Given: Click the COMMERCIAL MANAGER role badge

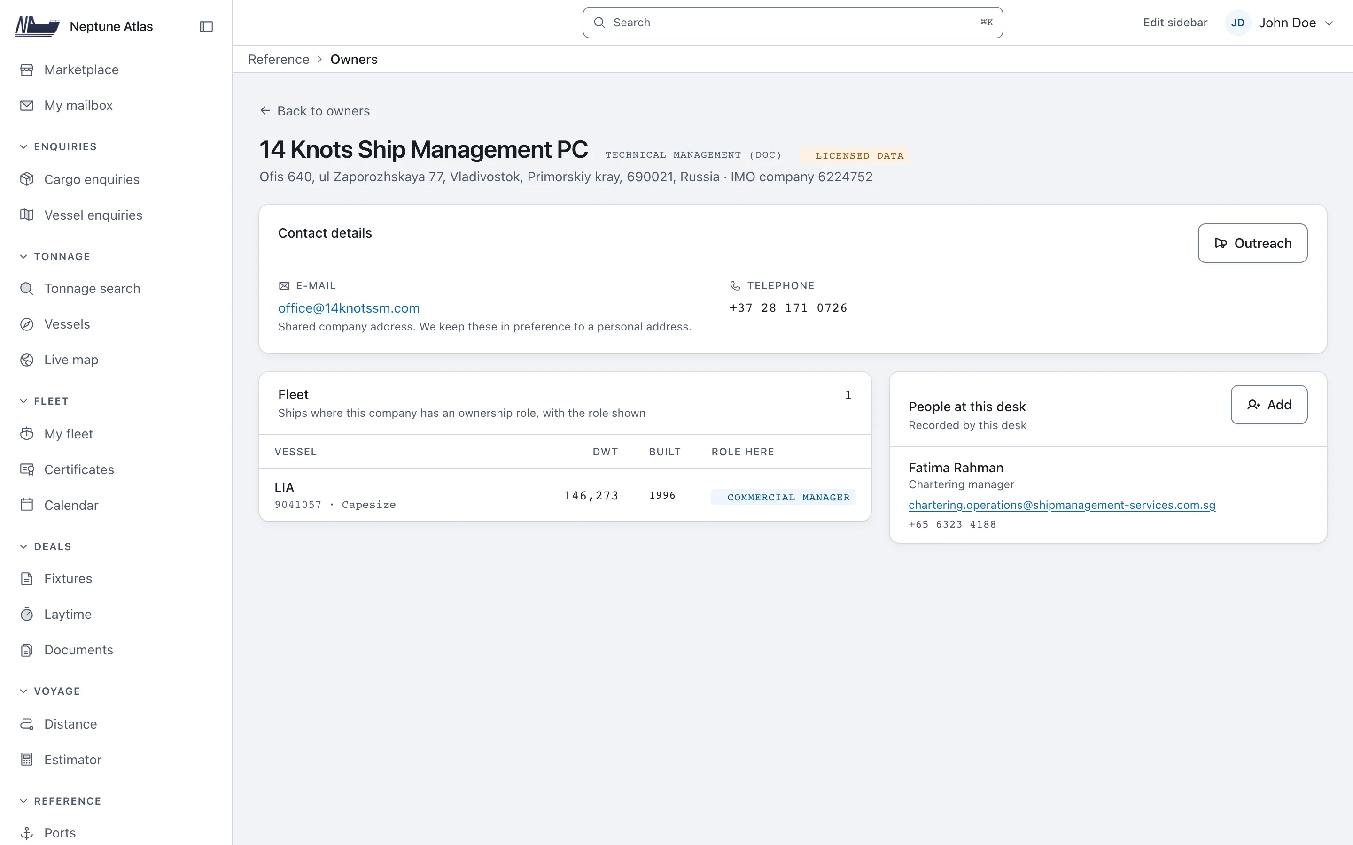Looking at the screenshot, I should (783, 497).
